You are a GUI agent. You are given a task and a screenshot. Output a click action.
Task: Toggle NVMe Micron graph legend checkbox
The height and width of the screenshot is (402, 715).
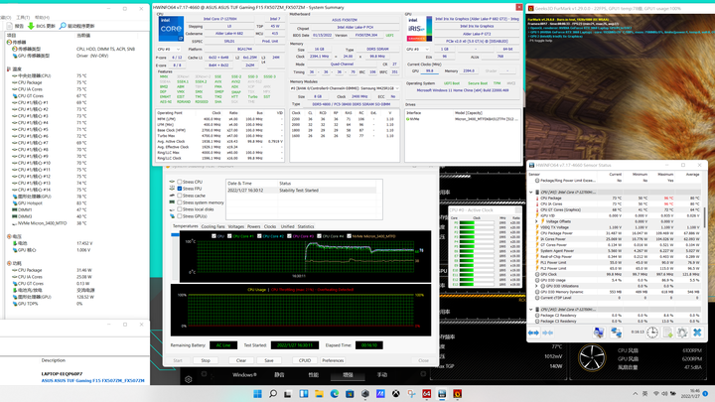(x=349, y=236)
